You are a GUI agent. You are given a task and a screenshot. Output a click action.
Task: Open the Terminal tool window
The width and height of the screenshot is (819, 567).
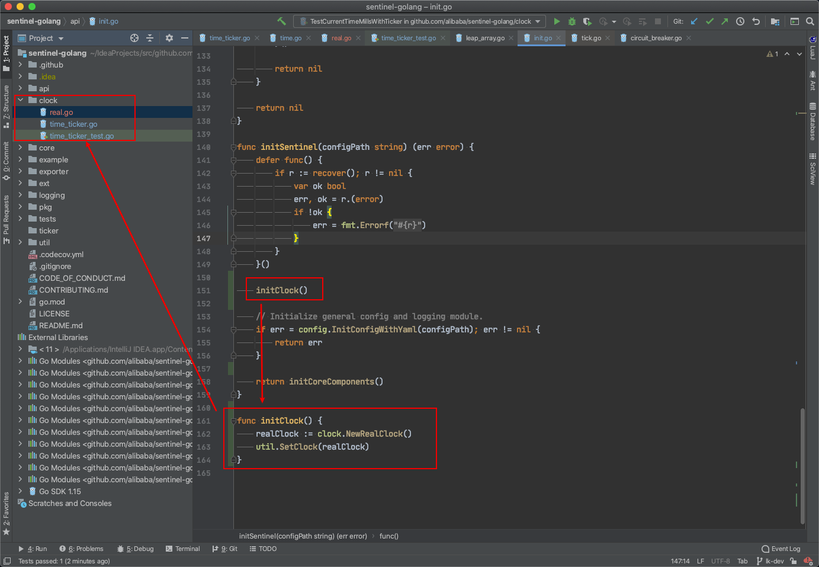183,549
